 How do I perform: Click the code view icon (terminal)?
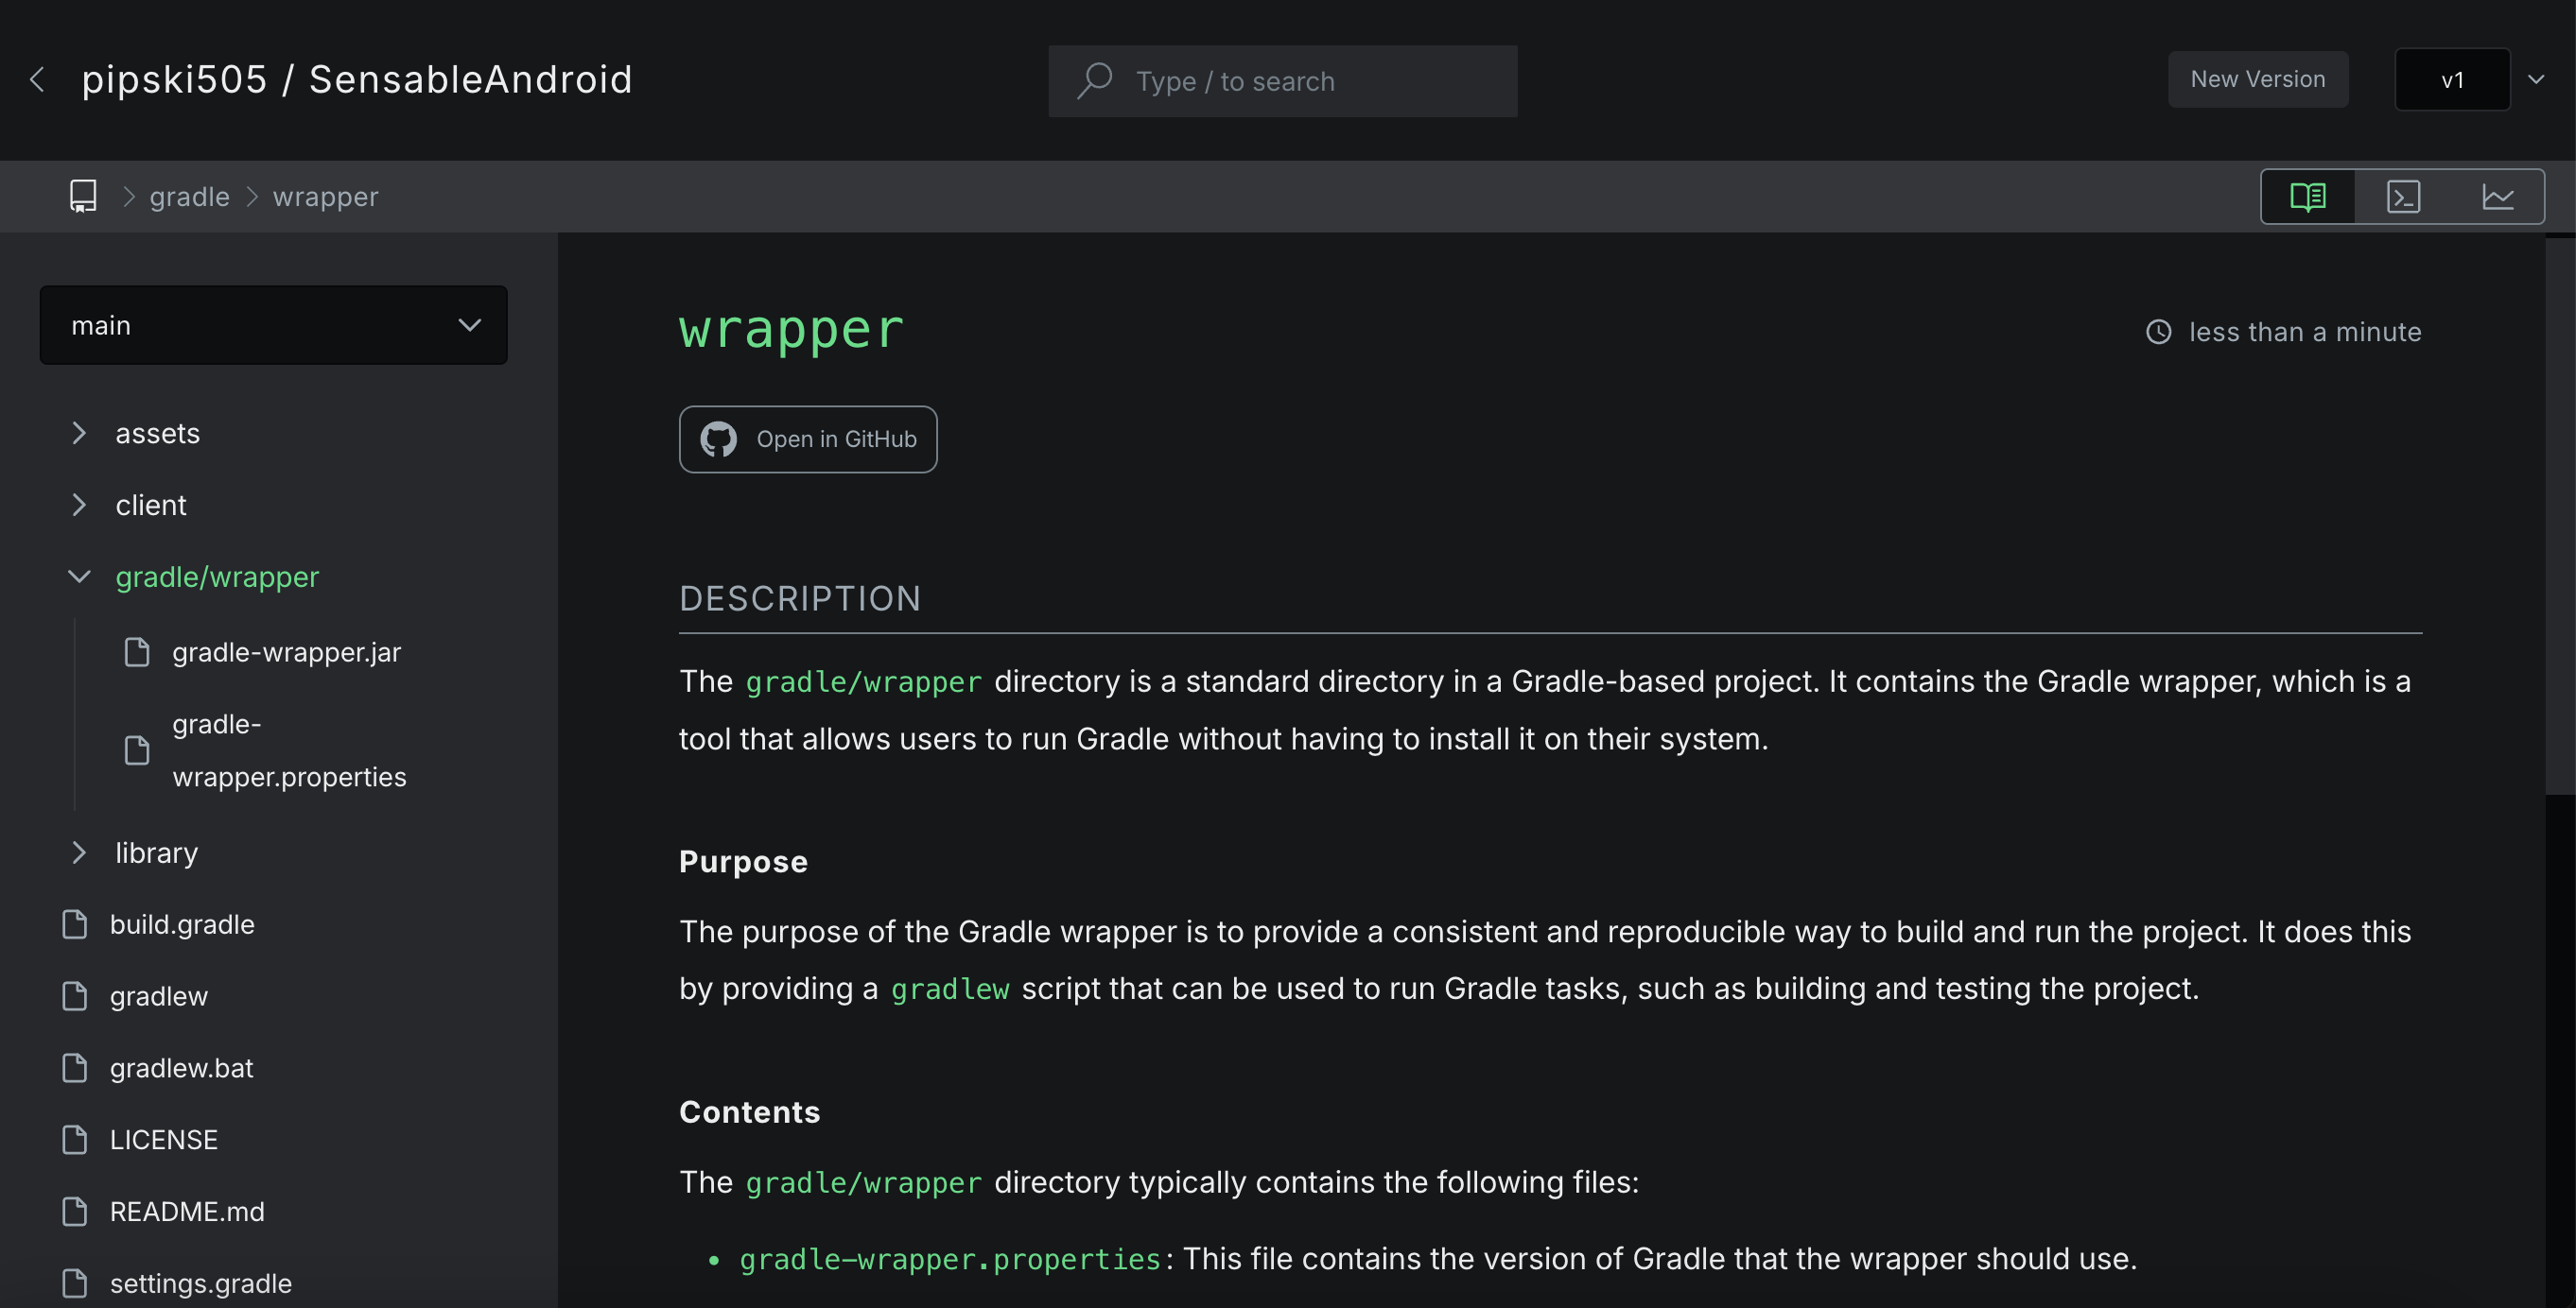tap(2404, 196)
